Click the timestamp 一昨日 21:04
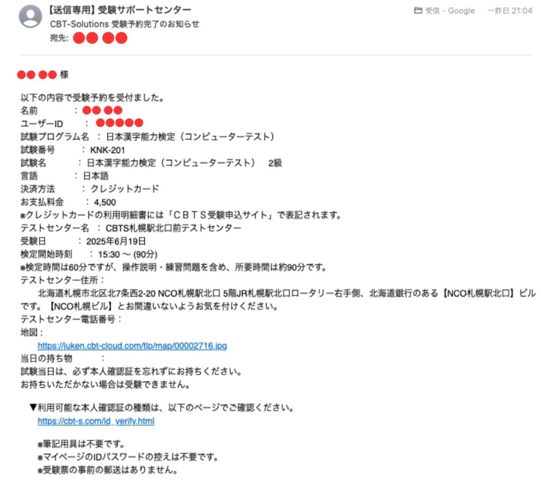Viewport: 541px width, 480px height. click(510, 11)
